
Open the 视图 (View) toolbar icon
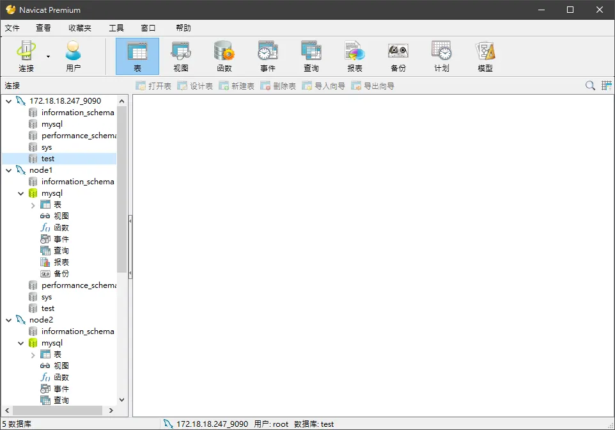[181, 56]
